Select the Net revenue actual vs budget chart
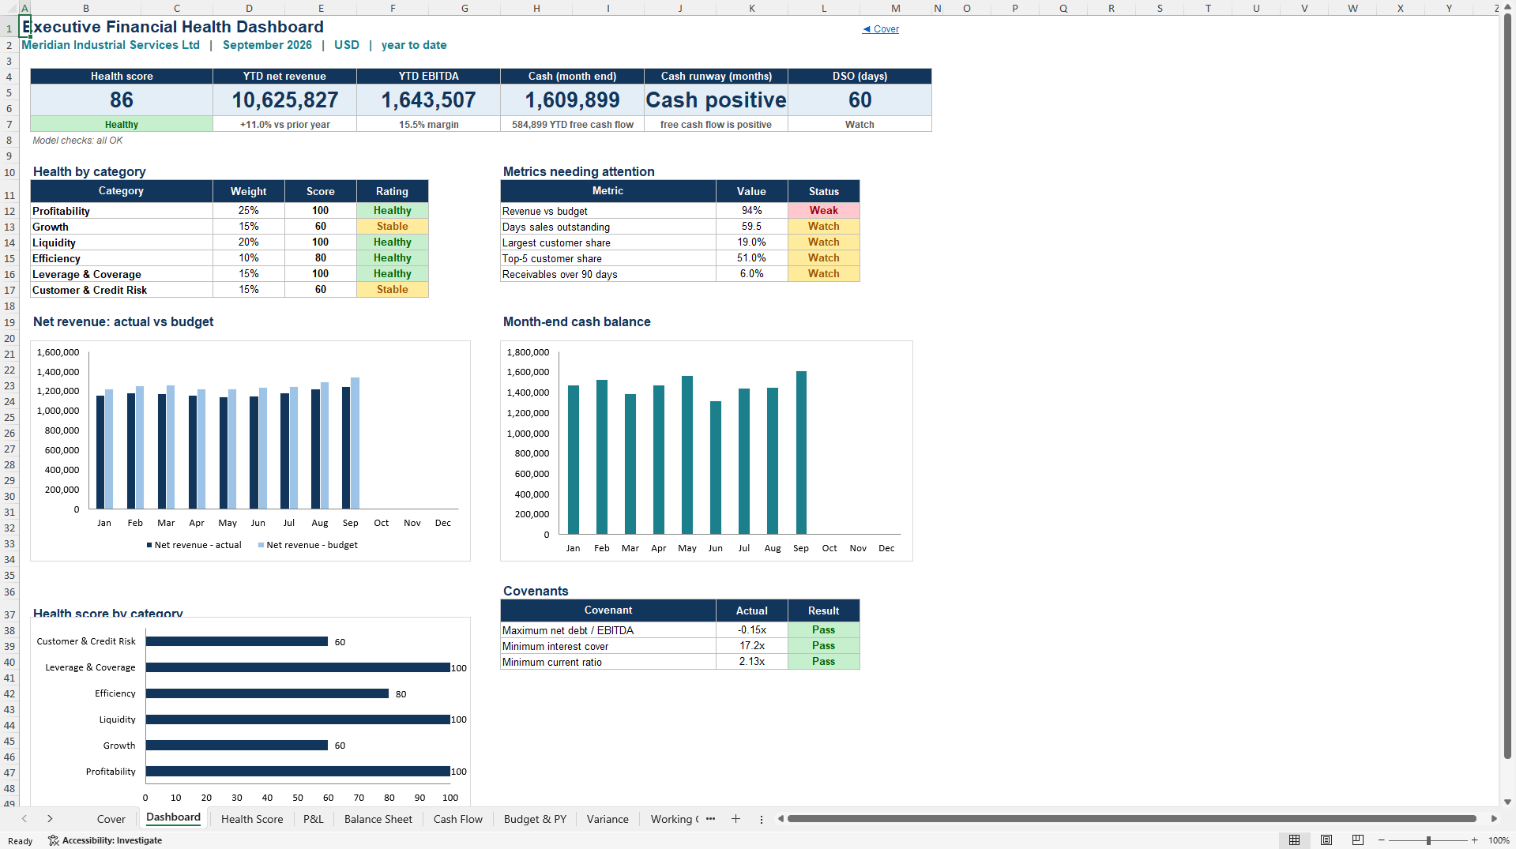1516x849 pixels. [250, 451]
